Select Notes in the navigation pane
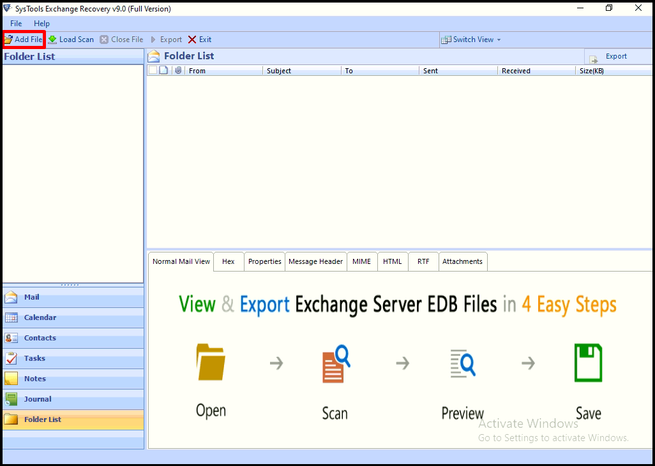The height and width of the screenshot is (466, 655). (73, 379)
